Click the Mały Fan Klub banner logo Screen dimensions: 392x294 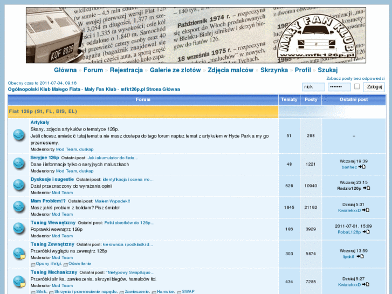point(317,37)
